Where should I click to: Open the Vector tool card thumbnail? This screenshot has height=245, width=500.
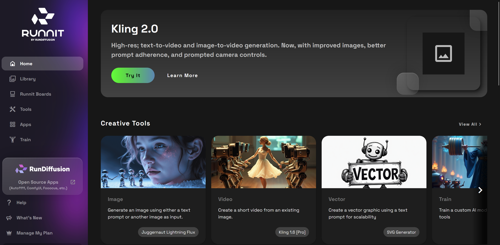coord(374,162)
